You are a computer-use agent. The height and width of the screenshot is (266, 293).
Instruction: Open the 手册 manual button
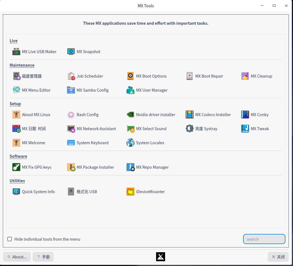(43, 257)
